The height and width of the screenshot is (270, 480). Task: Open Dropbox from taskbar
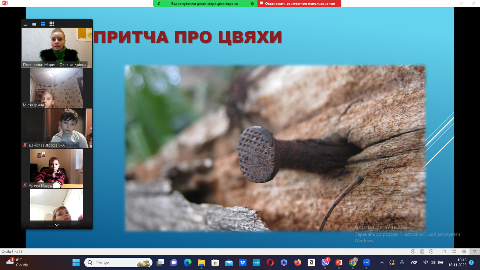pos(243,262)
